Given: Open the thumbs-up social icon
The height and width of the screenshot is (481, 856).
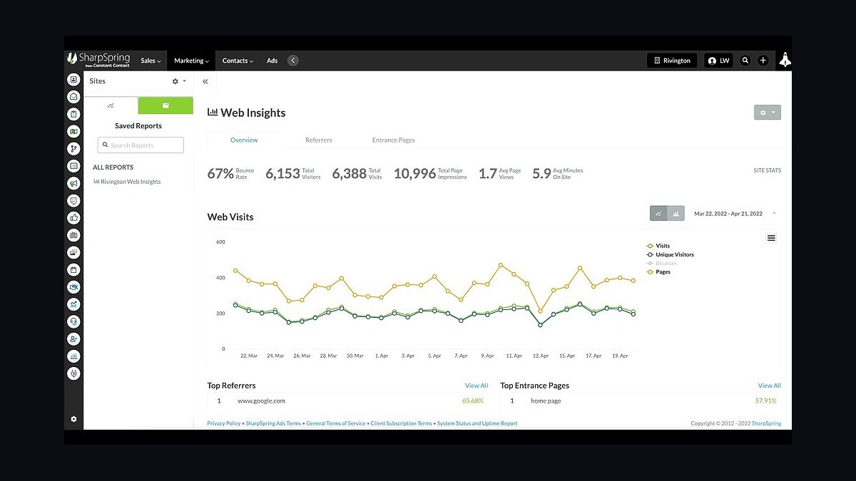Looking at the screenshot, I should point(73,217).
